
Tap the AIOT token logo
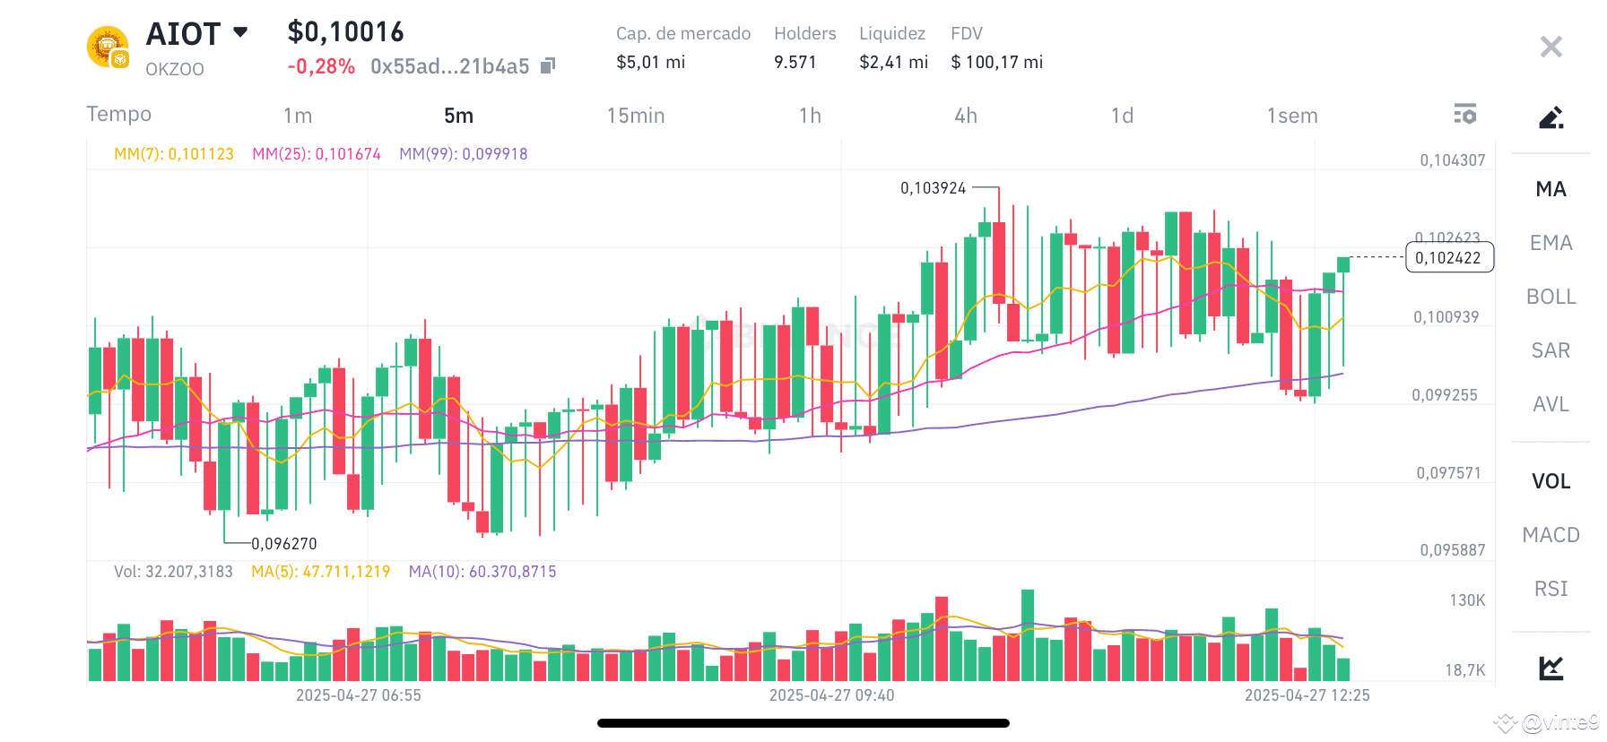pyautogui.click(x=108, y=47)
